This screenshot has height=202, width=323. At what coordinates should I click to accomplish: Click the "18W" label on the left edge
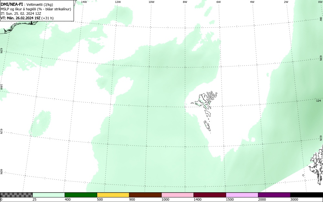coord(1,86)
